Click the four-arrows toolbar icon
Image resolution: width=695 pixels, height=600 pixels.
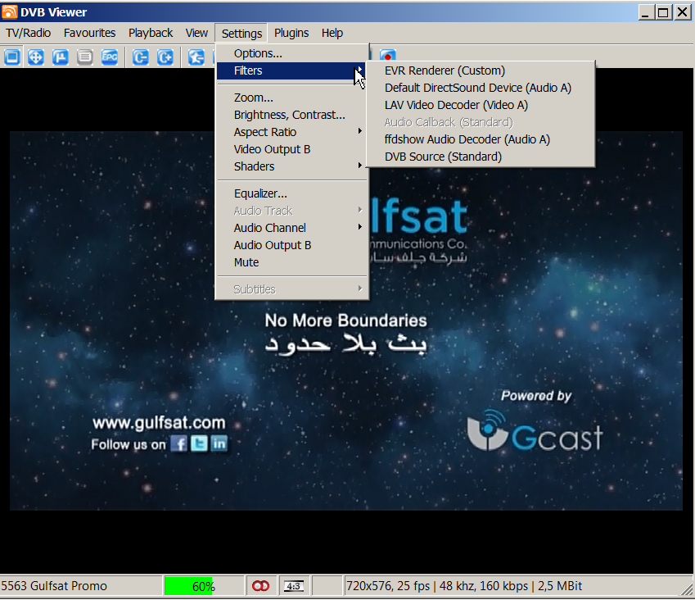pyautogui.click(x=36, y=57)
